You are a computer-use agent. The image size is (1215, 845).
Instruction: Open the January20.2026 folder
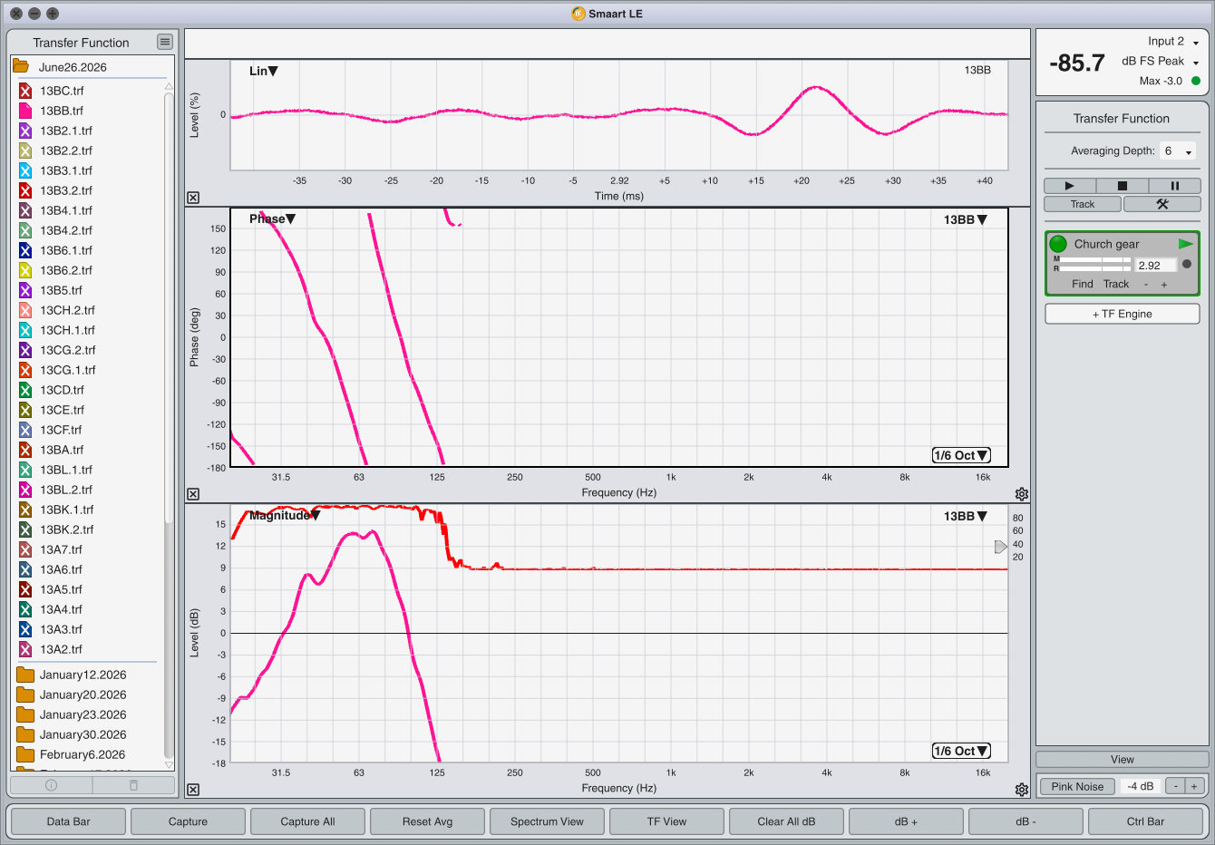point(83,694)
